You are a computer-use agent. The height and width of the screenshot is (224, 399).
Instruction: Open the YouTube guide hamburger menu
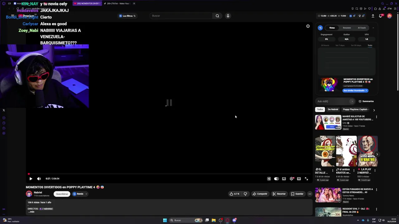point(13,16)
